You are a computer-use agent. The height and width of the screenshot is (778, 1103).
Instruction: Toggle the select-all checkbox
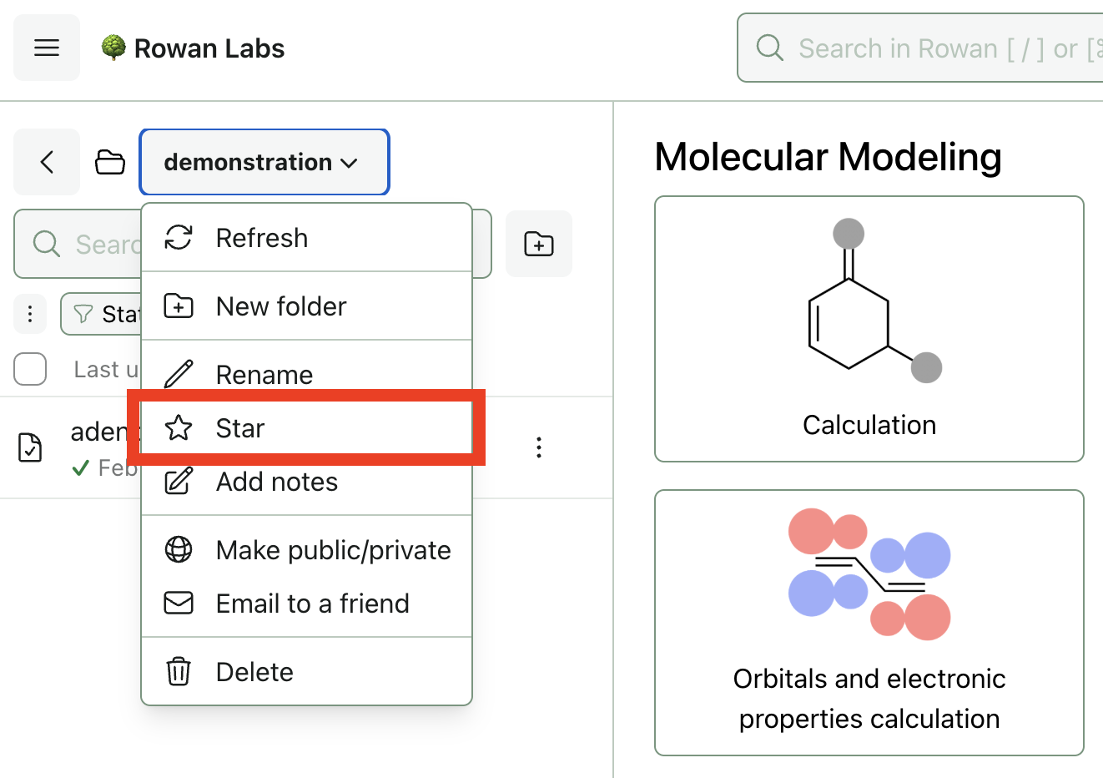click(30, 369)
